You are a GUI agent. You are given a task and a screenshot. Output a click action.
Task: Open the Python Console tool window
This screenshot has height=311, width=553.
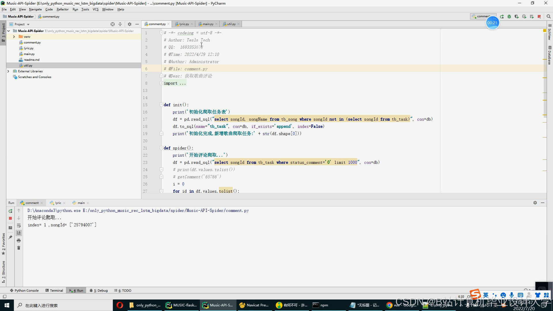click(x=24, y=291)
